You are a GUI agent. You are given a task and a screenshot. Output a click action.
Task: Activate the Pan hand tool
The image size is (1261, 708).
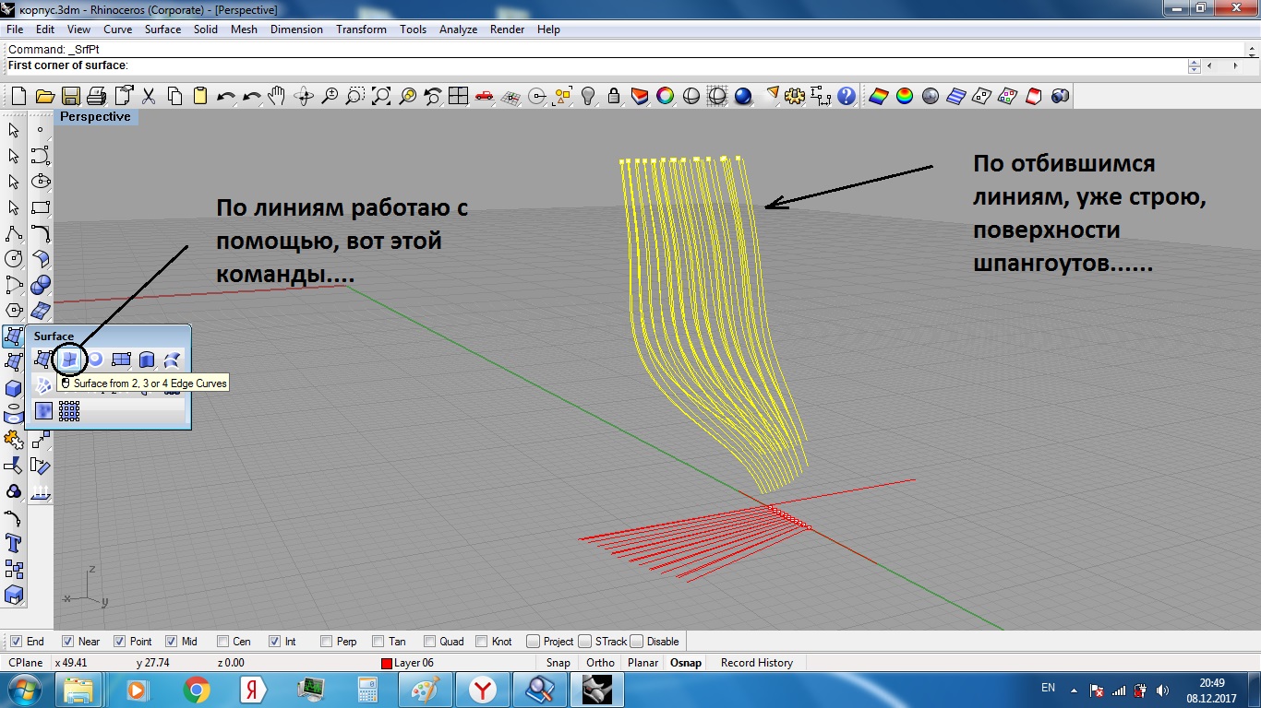pyautogui.click(x=277, y=96)
